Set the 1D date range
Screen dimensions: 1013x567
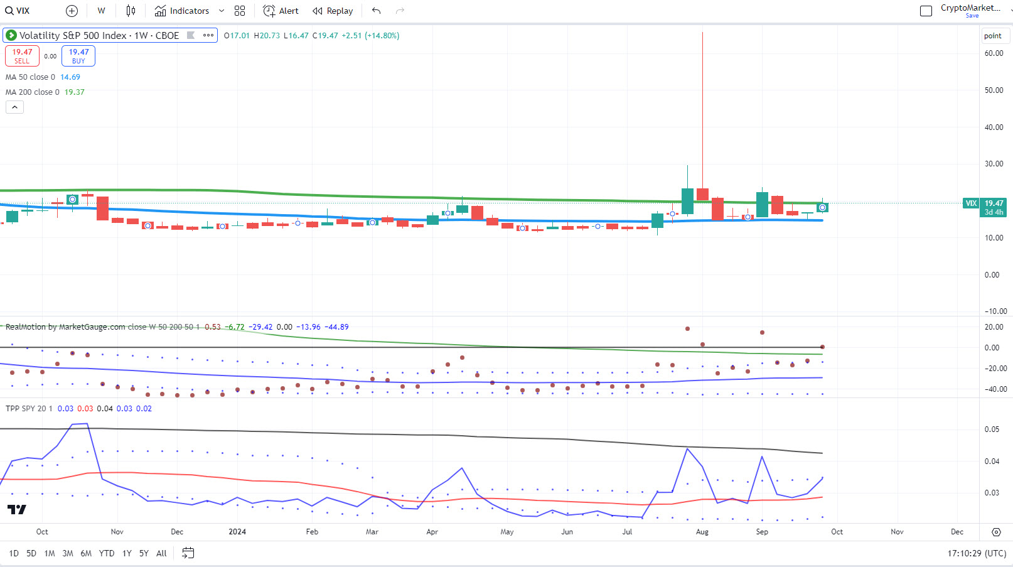coord(14,553)
